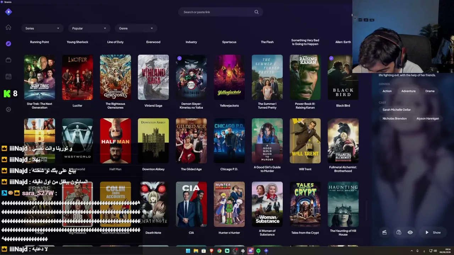Image resolution: width=454 pixels, height=255 pixels.
Task: Open the Popular sort dropdown
Action: click(x=89, y=28)
